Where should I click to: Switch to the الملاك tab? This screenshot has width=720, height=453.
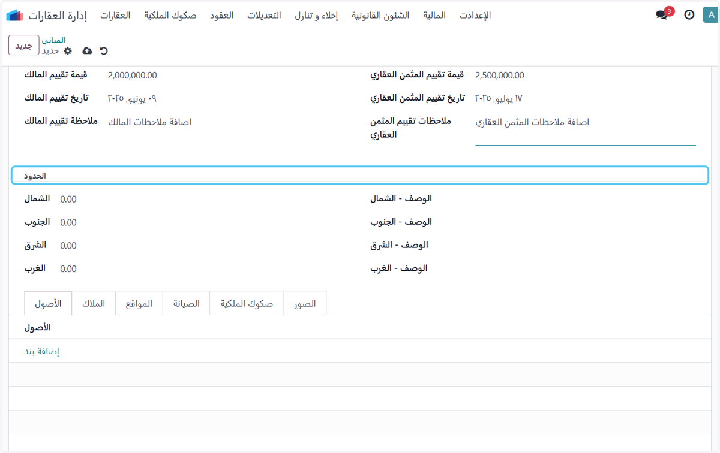pyautogui.click(x=94, y=303)
